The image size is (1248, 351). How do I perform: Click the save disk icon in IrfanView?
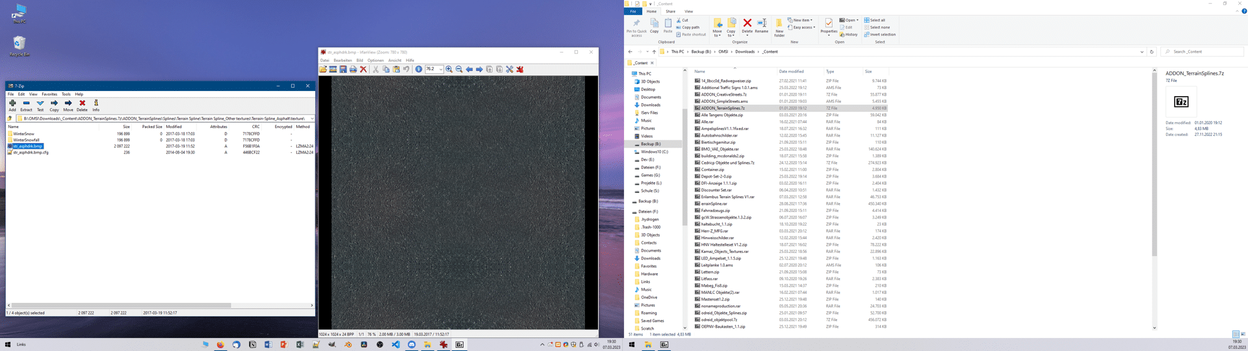tap(343, 70)
